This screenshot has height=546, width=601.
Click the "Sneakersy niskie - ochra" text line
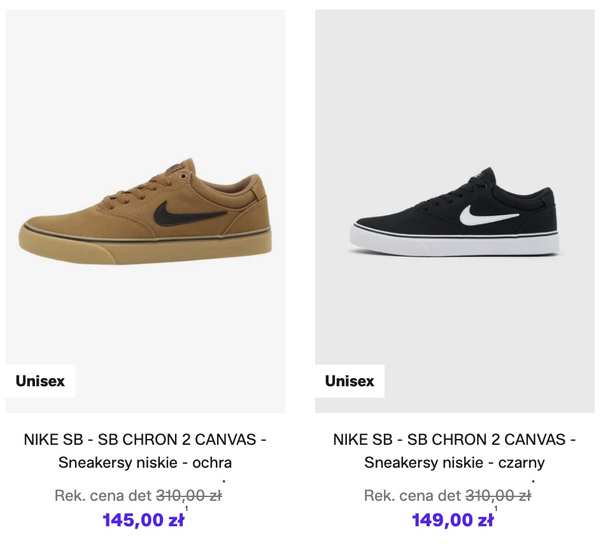pos(145,463)
